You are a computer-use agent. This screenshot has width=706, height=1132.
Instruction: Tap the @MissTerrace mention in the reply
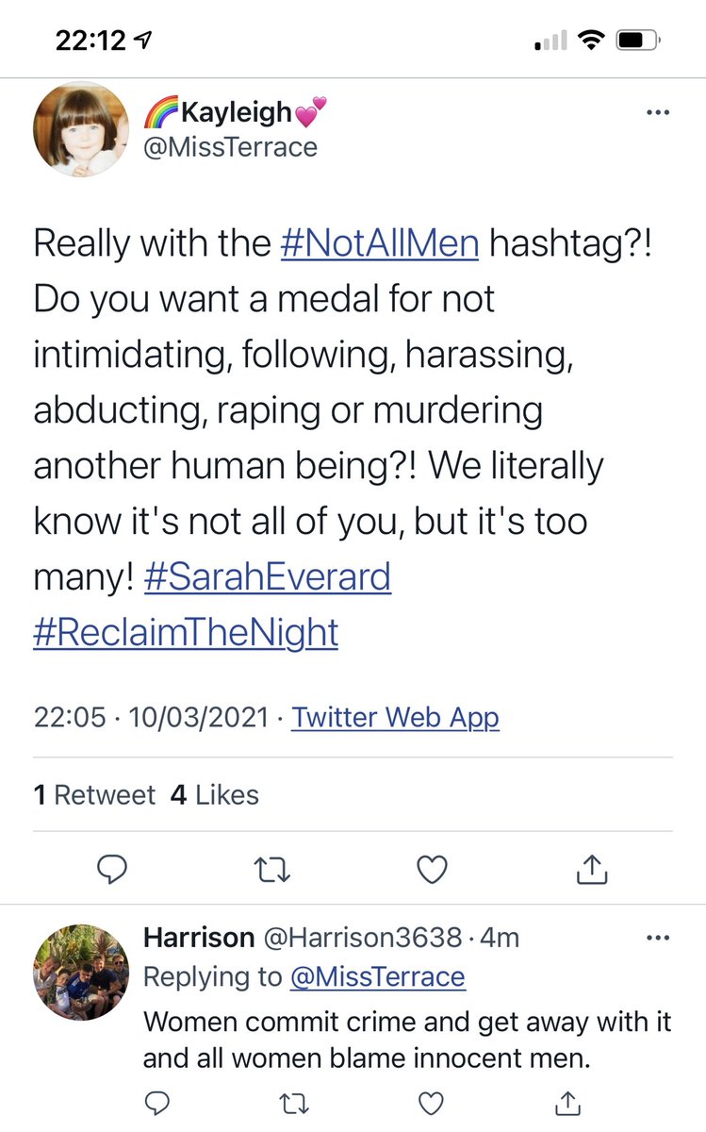pyautogui.click(x=377, y=977)
